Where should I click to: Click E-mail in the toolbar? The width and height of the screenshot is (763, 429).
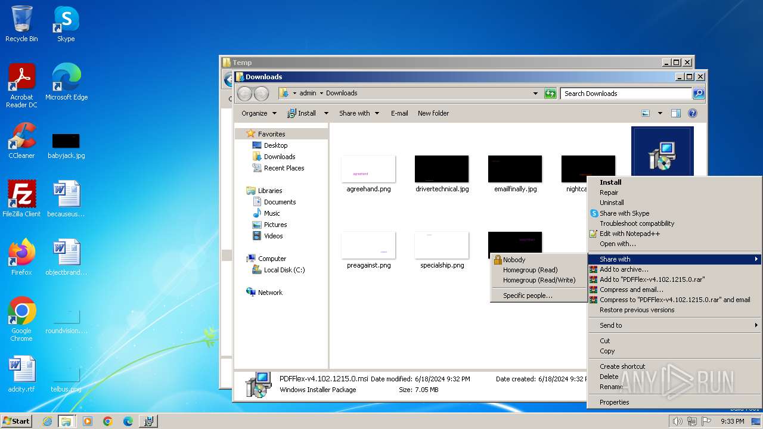[x=399, y=113]
